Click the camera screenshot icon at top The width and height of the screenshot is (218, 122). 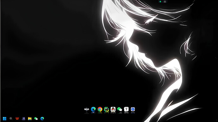[x=165, y=2]
